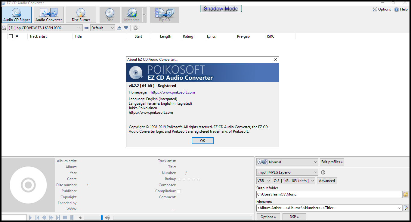Skip to previous track

click(x=37, y=217)
